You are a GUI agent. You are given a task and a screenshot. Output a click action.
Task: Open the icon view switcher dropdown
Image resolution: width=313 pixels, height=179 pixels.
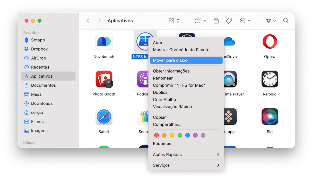[174, 21]
